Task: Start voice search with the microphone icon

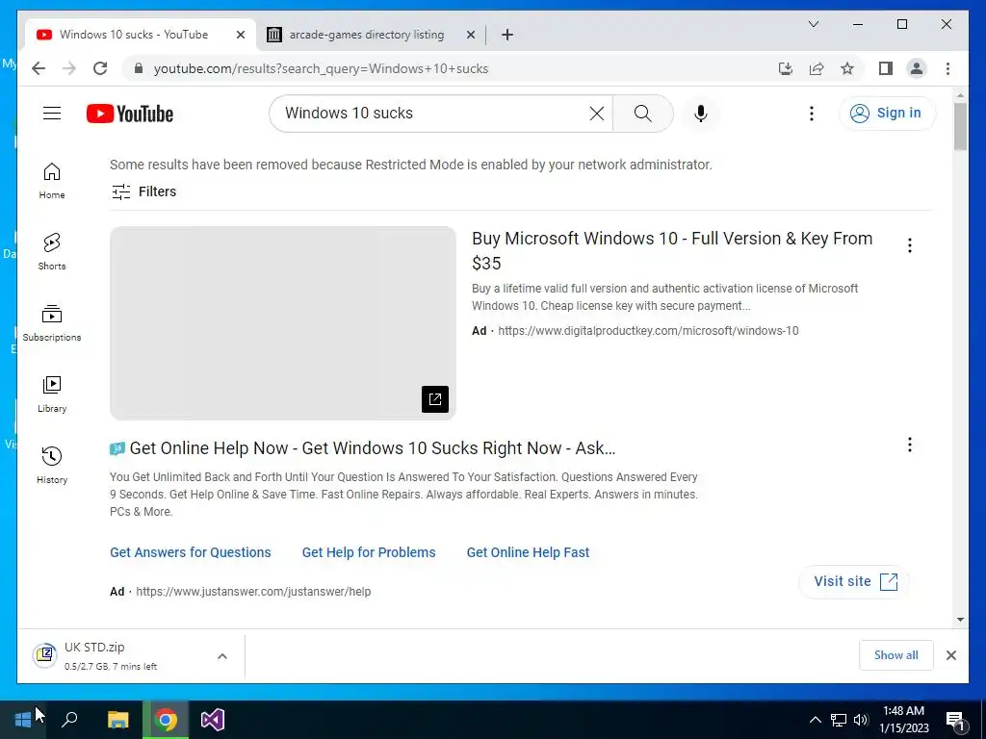Action: pos(701,114)
